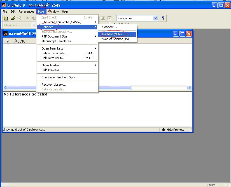Open the References menu
Screen dimensions: 231x187
point(27,11)
